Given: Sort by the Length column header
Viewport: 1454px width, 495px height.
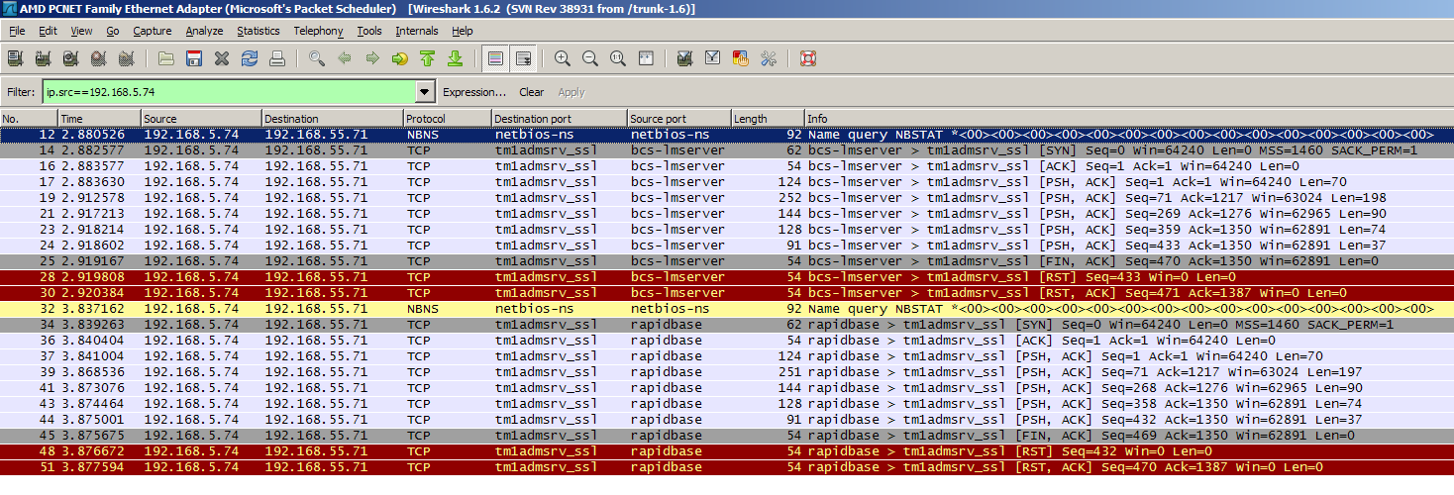Looking at the screenshot, I should coord(768,119).
